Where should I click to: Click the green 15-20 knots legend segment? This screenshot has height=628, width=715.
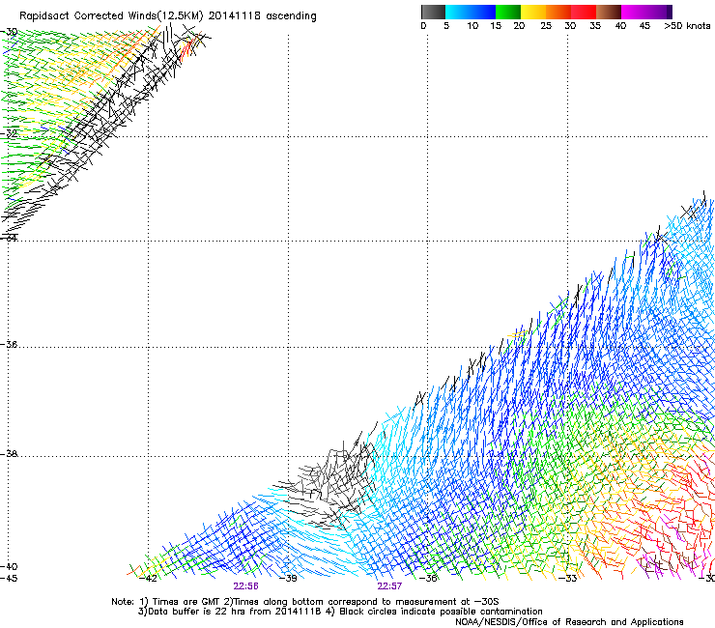pyautogui.click(x=508, y=12)
